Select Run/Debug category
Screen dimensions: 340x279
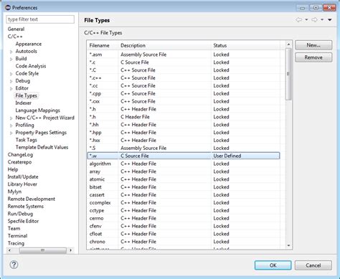click(20, 214)
